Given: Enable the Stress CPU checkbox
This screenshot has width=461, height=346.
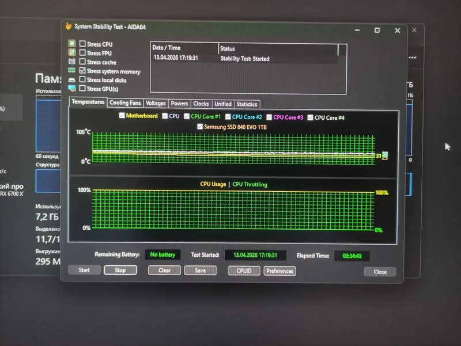Looking at the screenshot, I should [x=82, y=44].
